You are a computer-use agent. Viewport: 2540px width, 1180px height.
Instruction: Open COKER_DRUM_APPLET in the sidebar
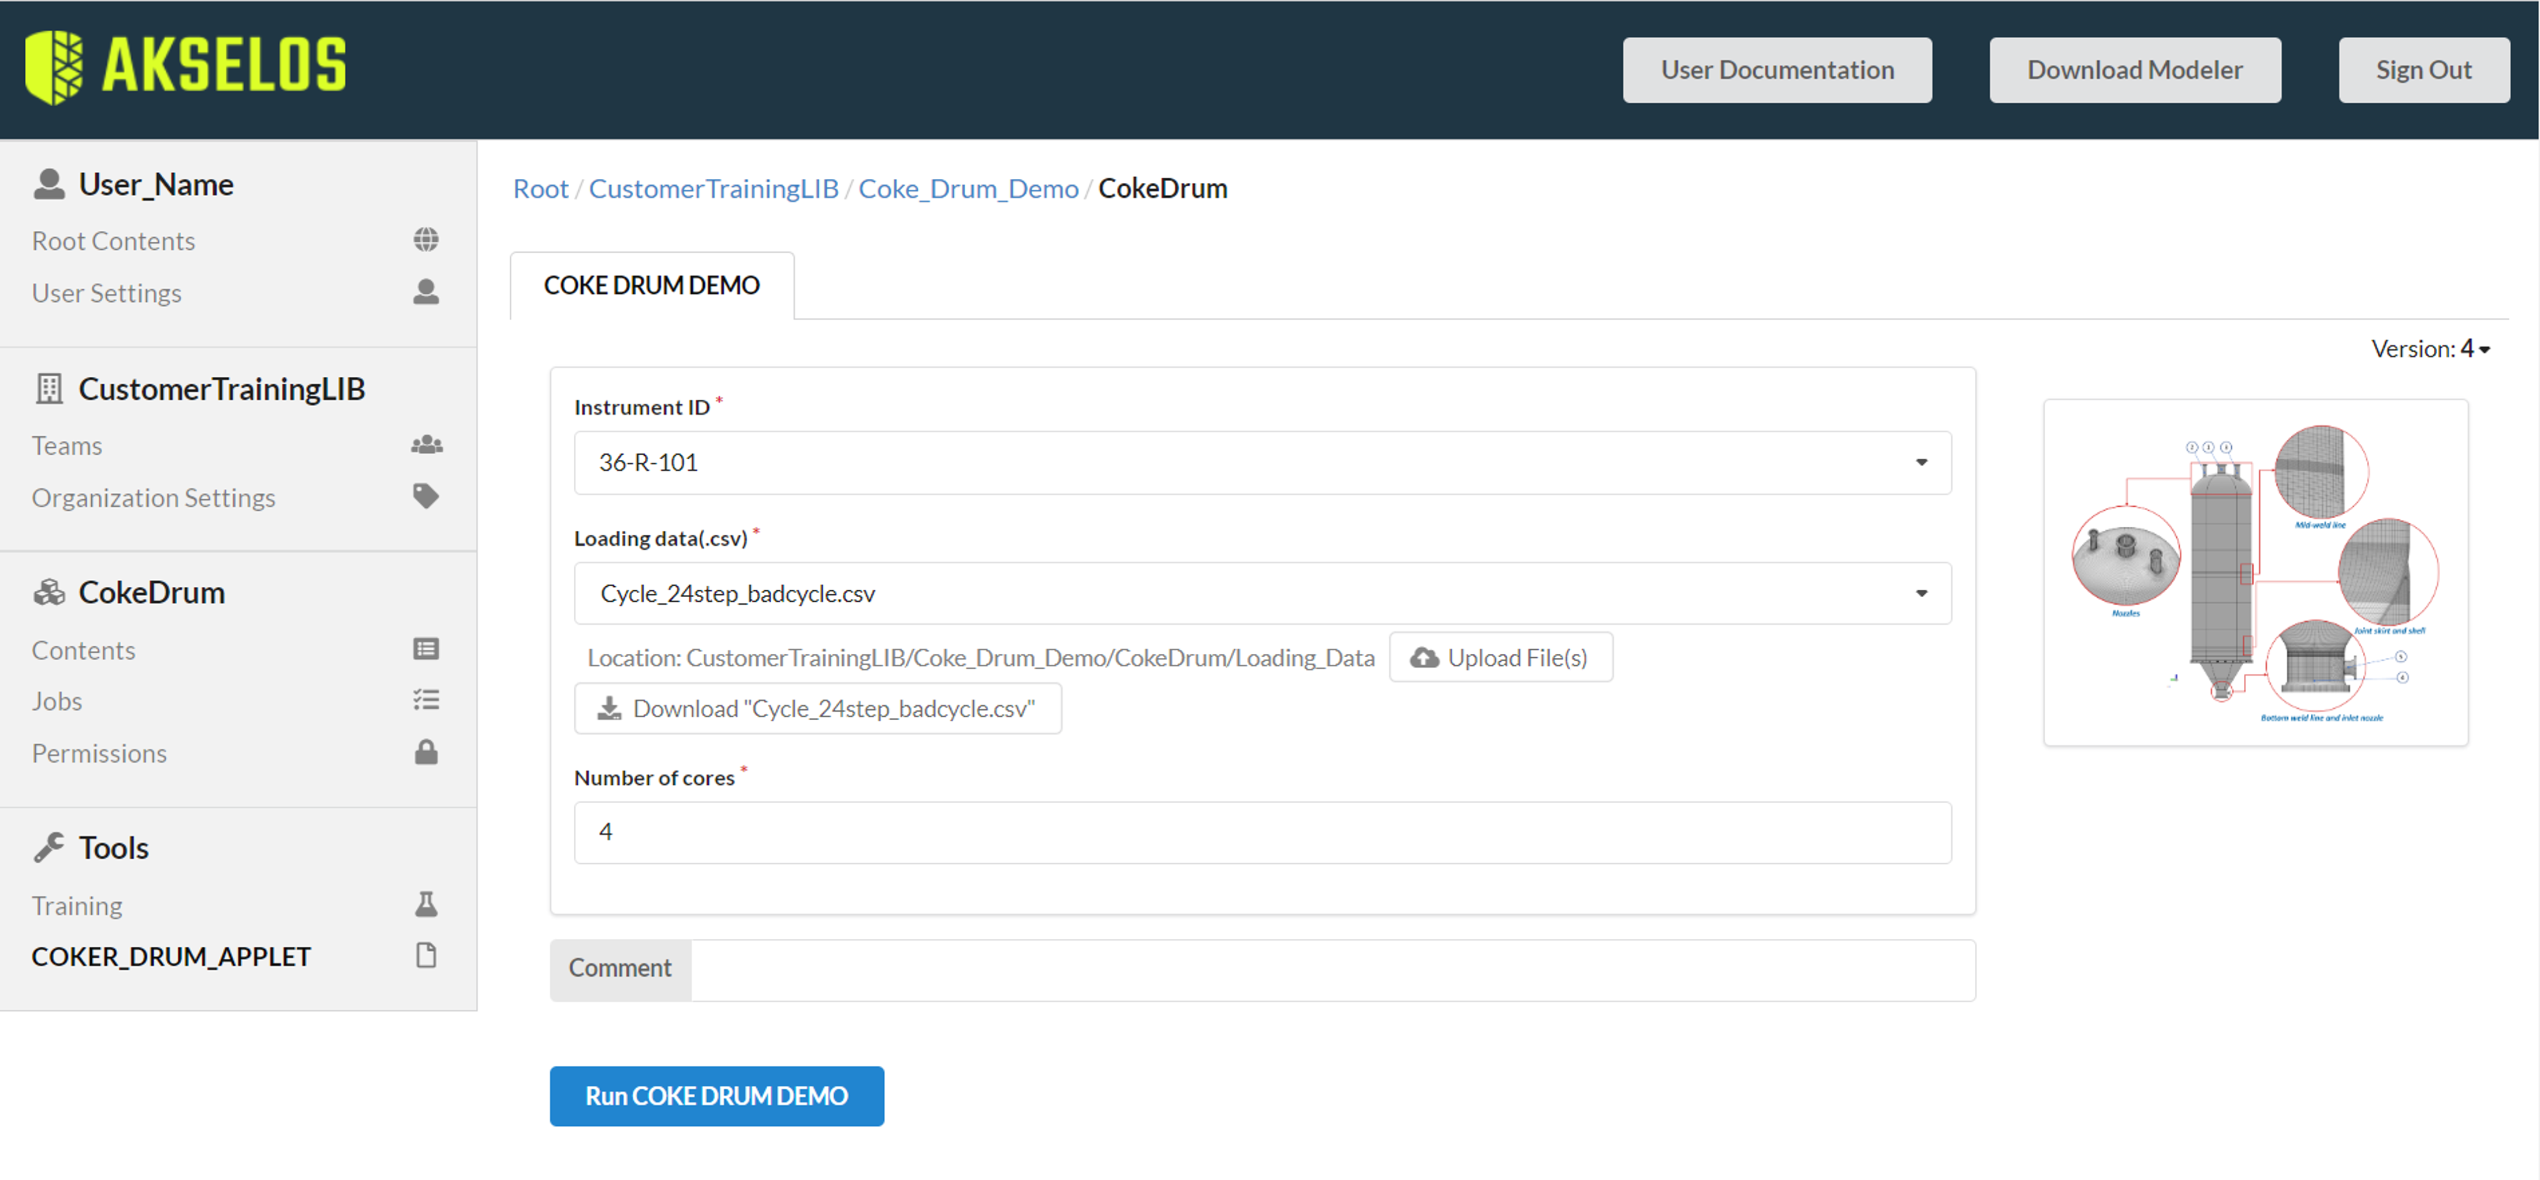tap(170, 956)
